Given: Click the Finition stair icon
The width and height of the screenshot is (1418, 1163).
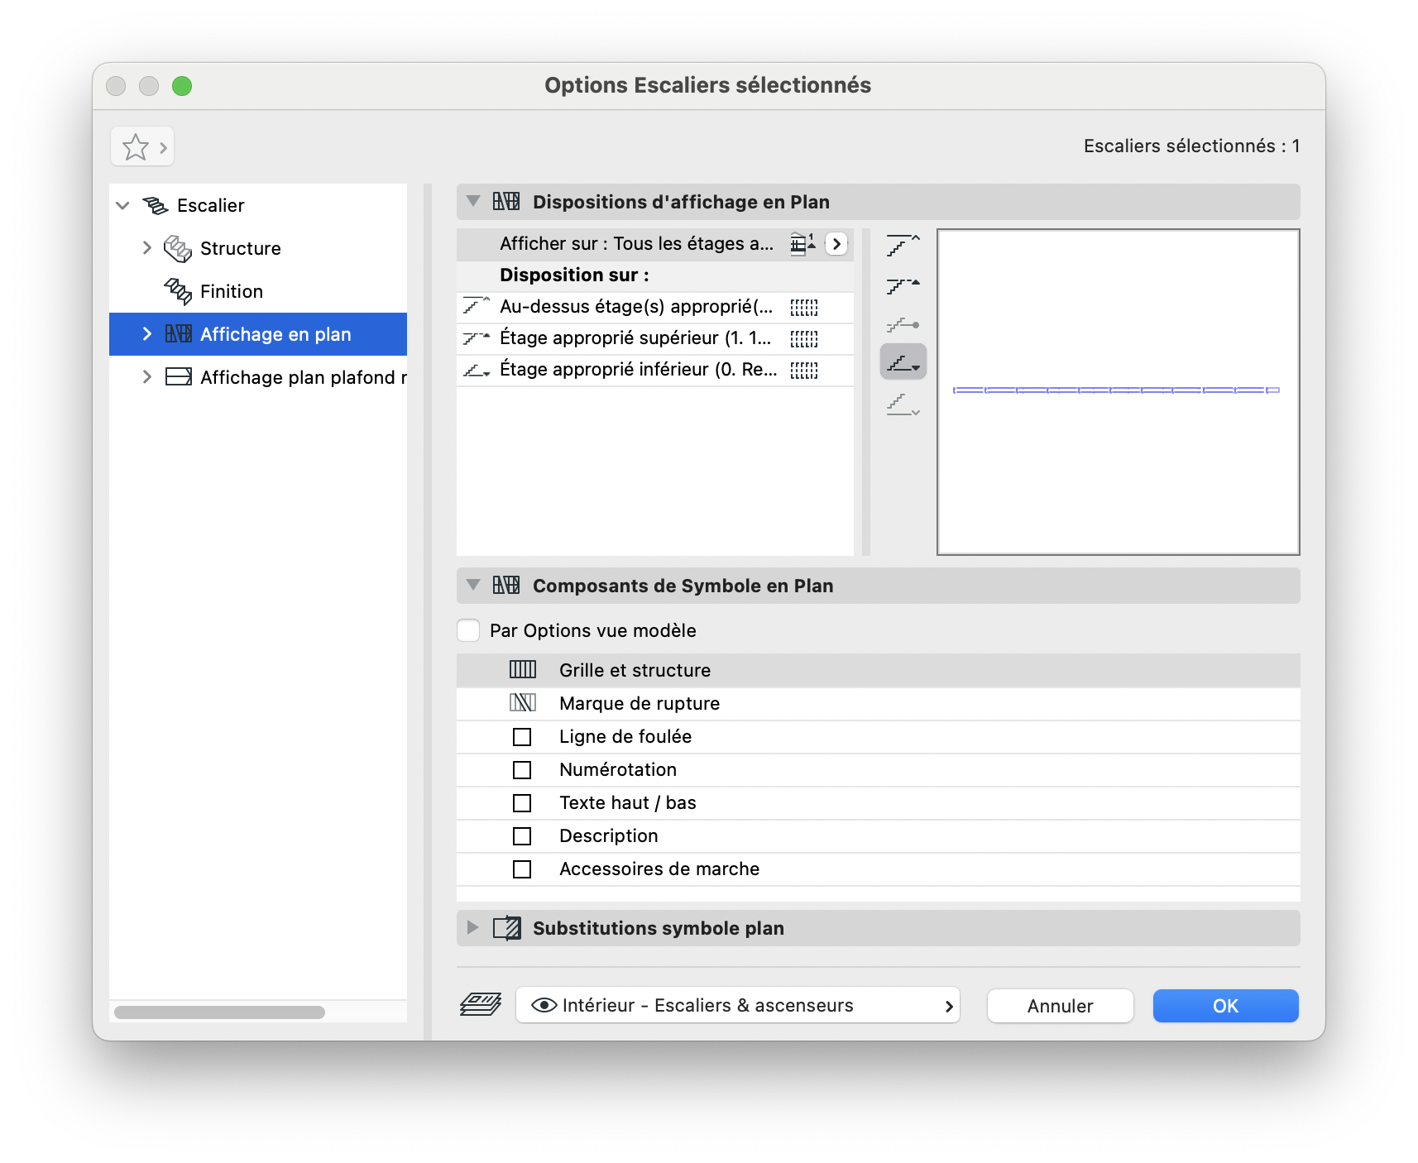Looking at the screenshot, I should (178, 291).
